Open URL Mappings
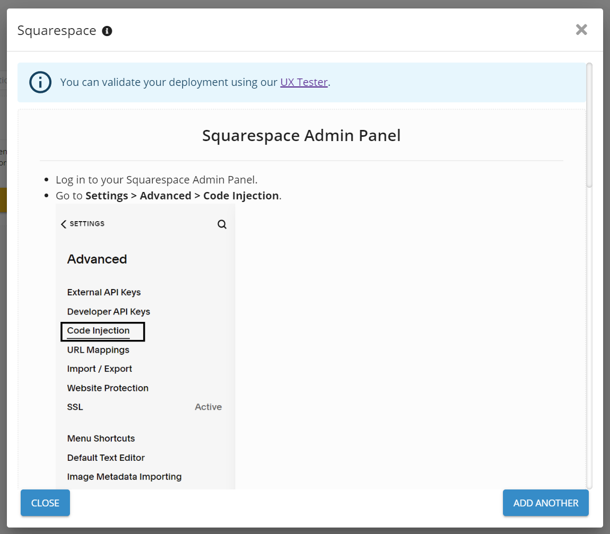 pos(98,350)
